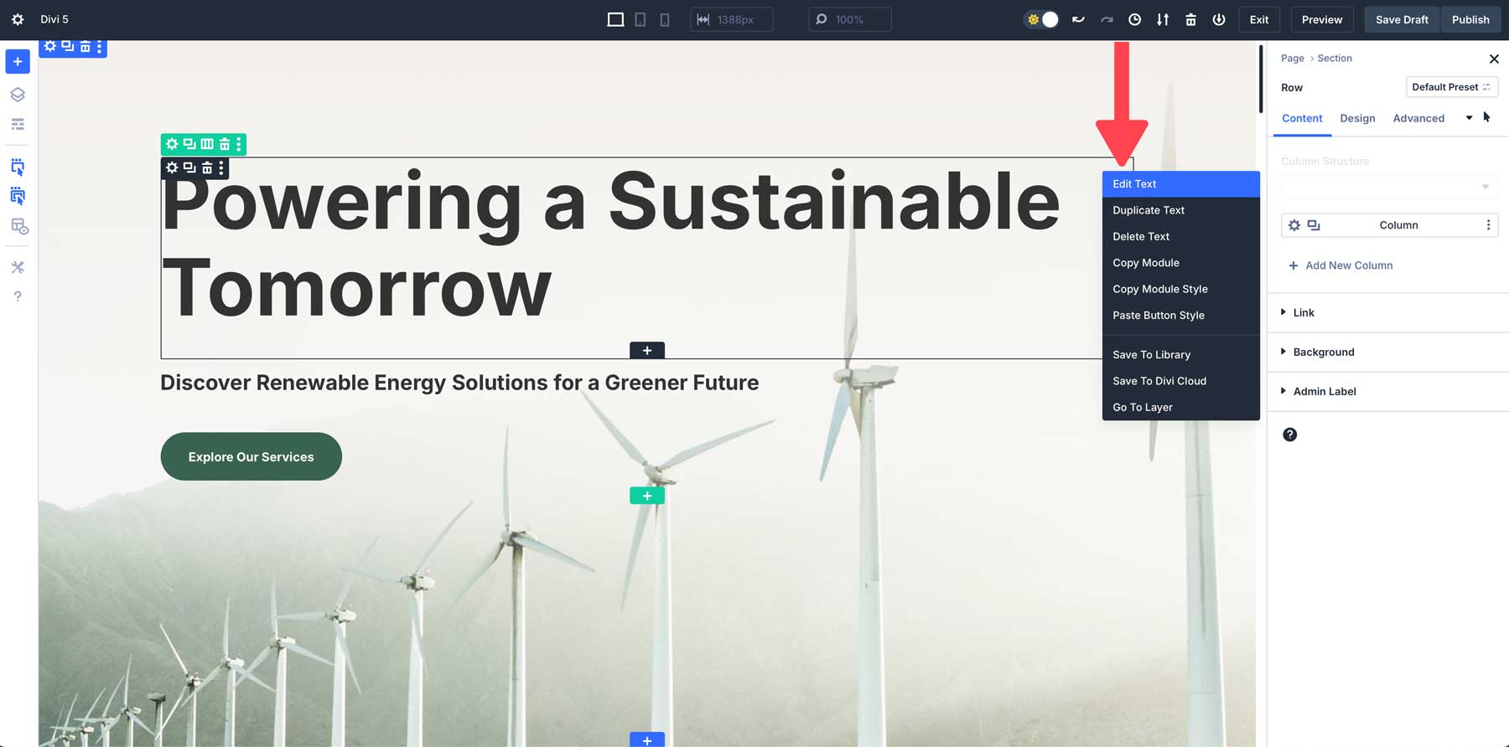Choose Delete Text in context menu
The height and width of the screenshot is (747, 1509).
[x=1181, y=236]
